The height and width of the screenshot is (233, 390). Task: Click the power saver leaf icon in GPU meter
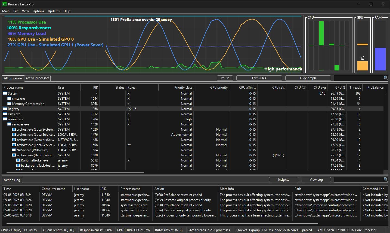[362, 58]
